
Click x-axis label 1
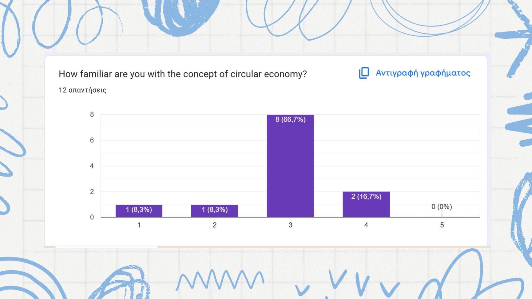pos(139,225)
